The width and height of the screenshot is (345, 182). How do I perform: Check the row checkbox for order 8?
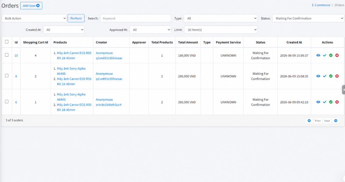pyautogui.click(x=7, y=76)
